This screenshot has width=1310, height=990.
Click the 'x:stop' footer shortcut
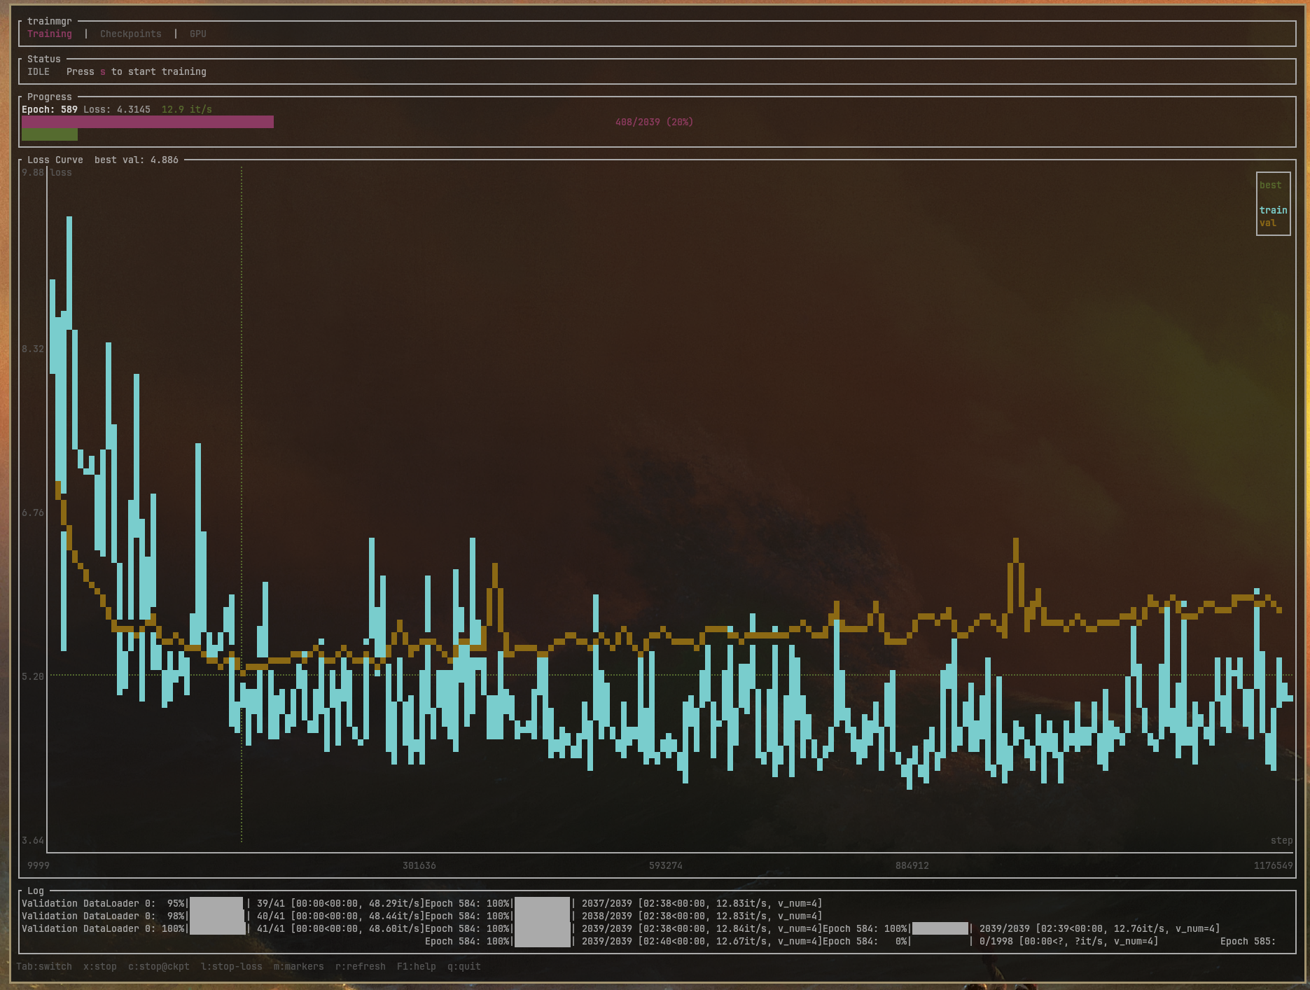pyautogui.click(x=100, y=966)
